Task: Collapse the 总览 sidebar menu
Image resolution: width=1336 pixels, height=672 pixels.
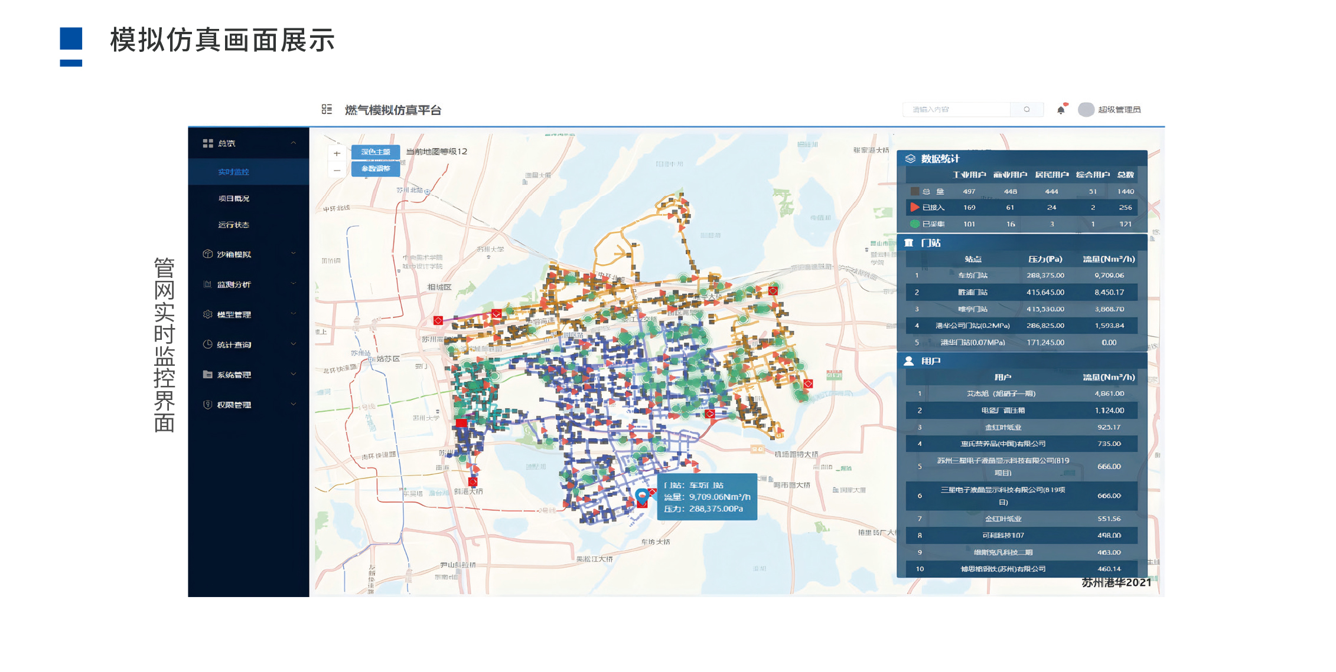Action: point(294,143)
